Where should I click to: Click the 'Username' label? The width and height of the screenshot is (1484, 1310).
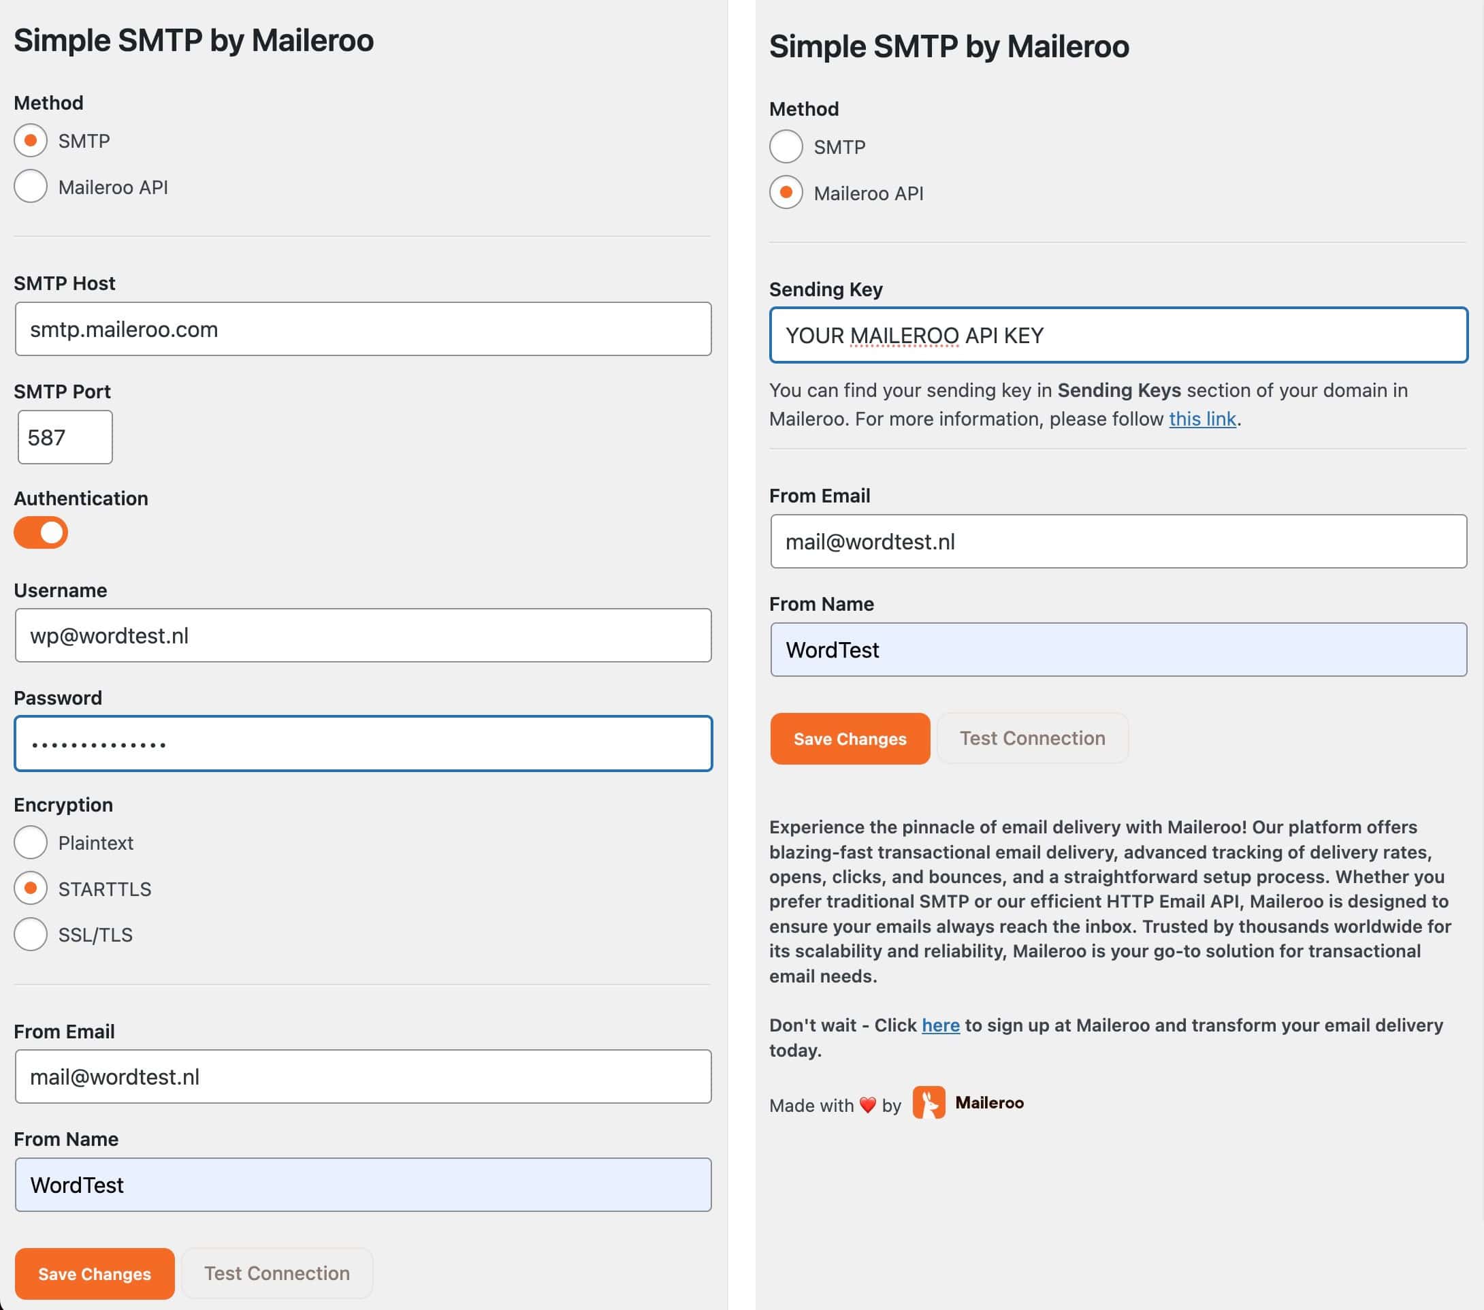tap(61, 590)
